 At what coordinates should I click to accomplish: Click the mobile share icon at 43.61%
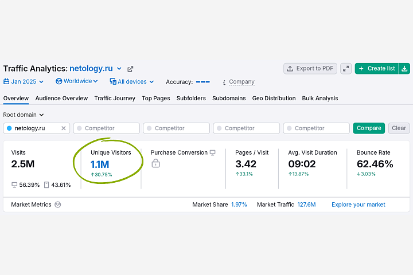[x=46, y=185]
